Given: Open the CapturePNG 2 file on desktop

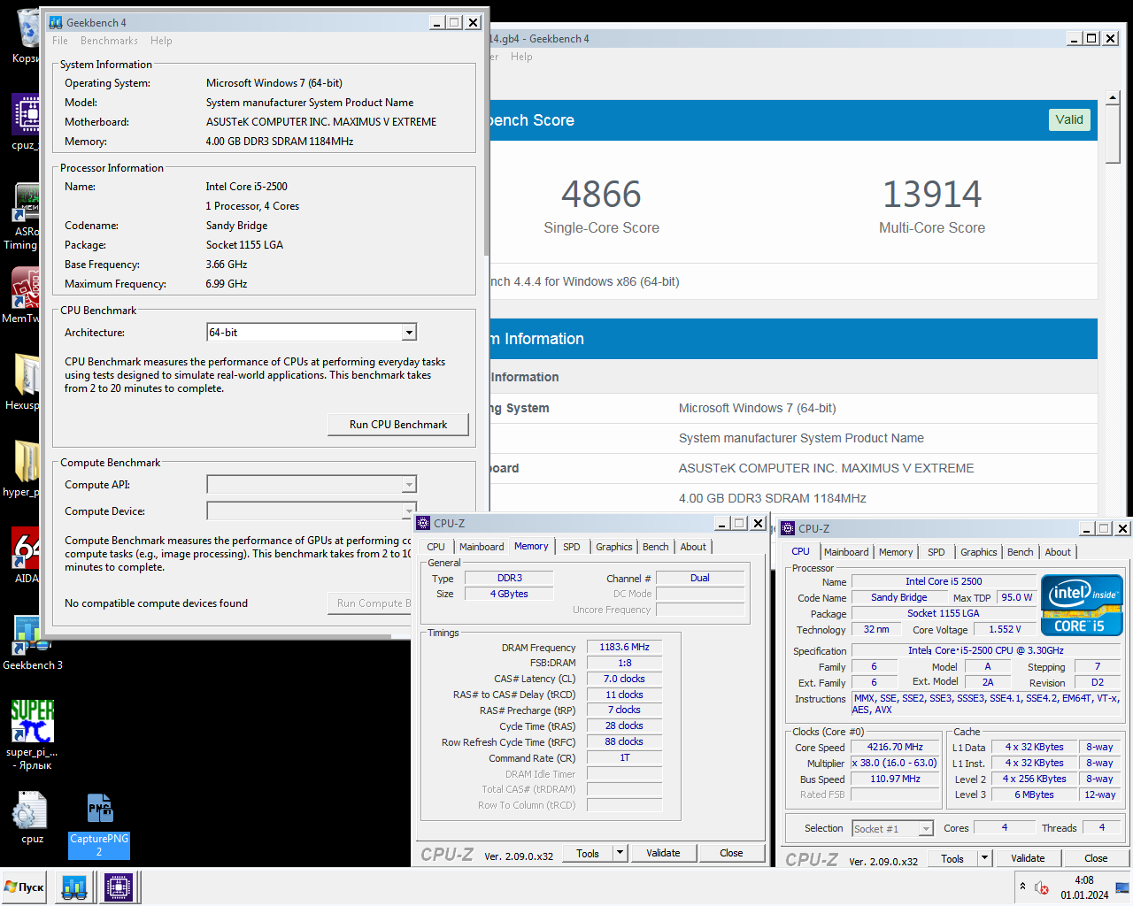Looking at the screenshot, I should click(x=99, y=825).
